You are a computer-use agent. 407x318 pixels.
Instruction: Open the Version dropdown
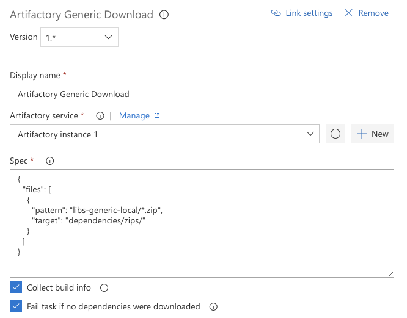pos(79,37)
